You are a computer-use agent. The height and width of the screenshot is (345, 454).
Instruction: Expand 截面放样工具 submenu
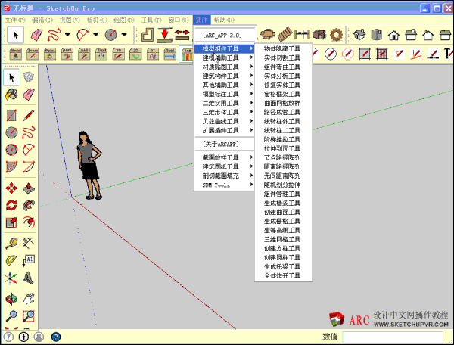[224, 157]
